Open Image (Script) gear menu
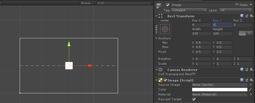The width and height of the screenshot is (255, 103). tap(251, 80)
